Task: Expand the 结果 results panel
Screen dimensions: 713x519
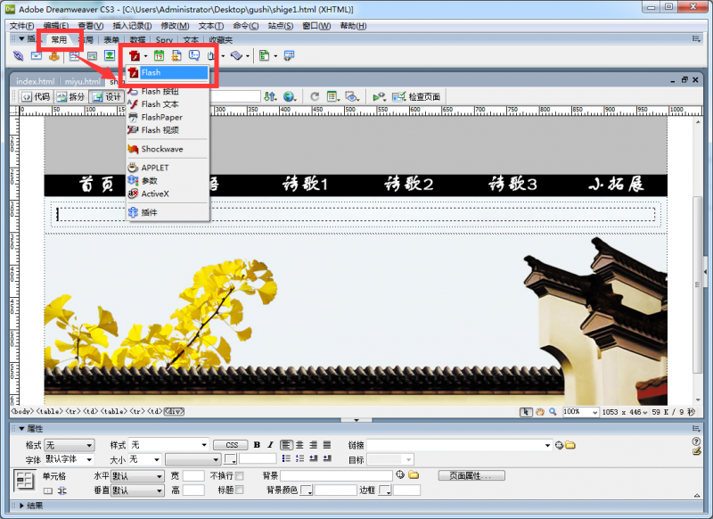Action: coord(21,506)
